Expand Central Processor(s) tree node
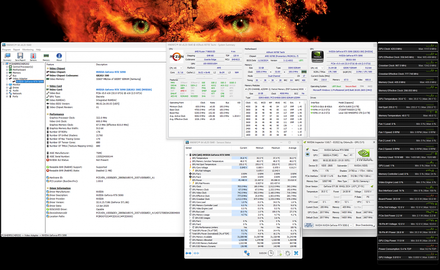 pos(7,67)
